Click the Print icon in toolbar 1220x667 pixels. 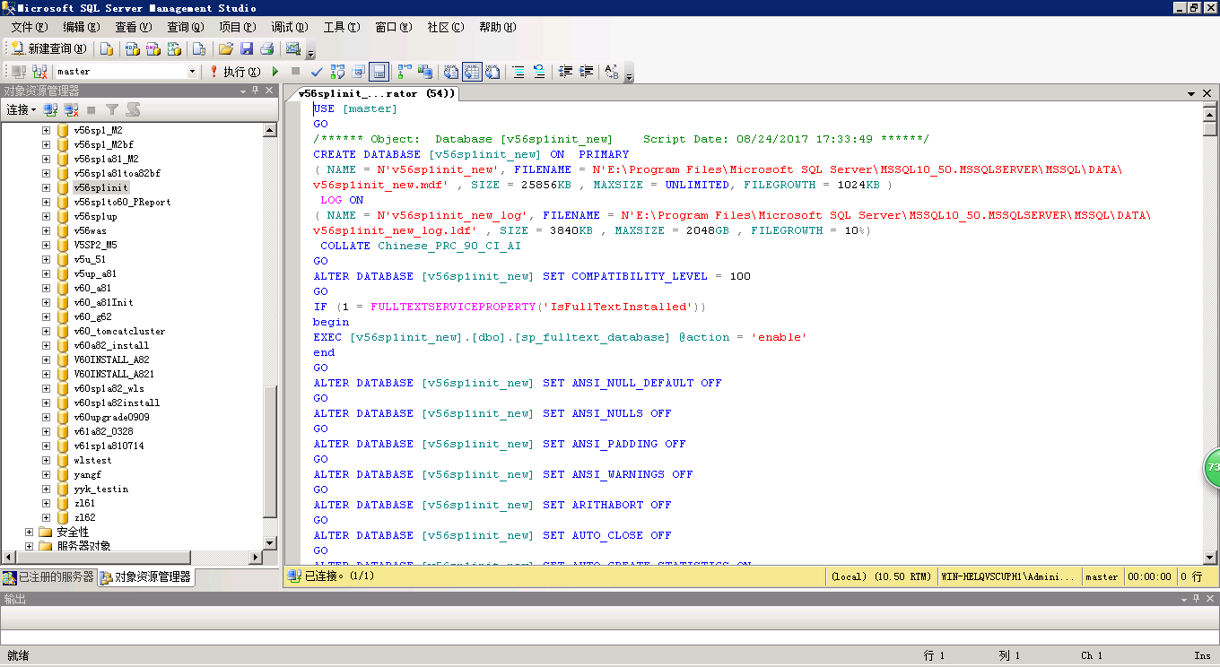[266, 48]
